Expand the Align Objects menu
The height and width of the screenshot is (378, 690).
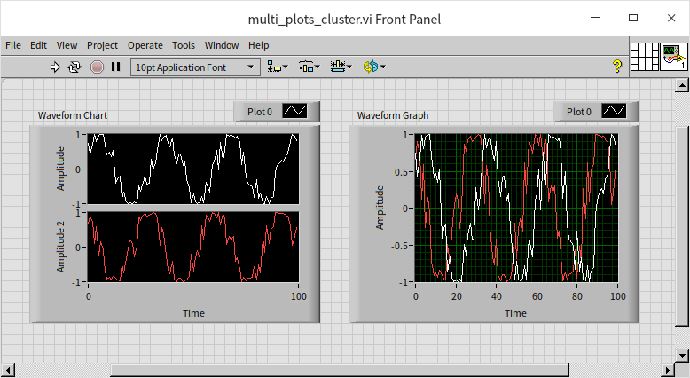(x=278, y=67)
